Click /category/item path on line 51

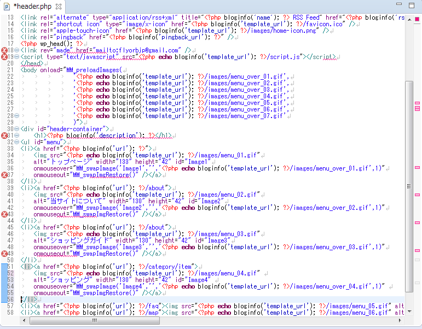point(168,267)
